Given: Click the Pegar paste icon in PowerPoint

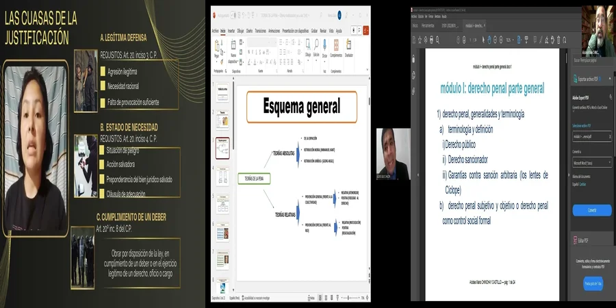Looking at the screenshot, I should [x=217, y=47].
